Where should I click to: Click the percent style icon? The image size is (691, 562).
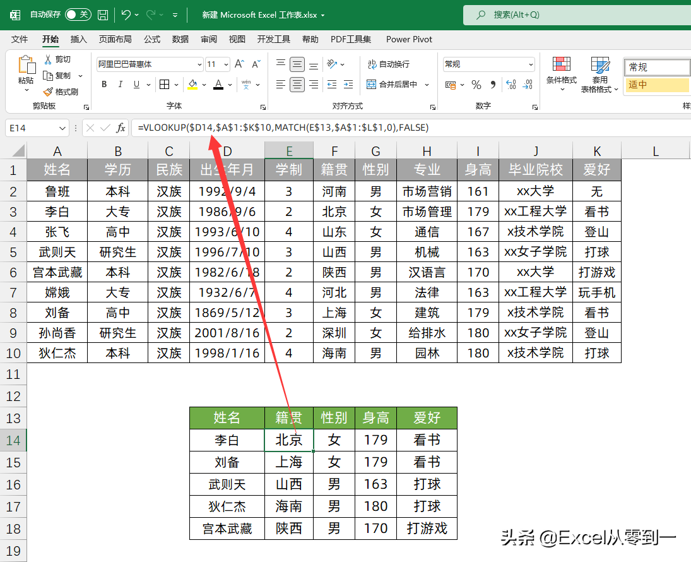click(476, 84)
